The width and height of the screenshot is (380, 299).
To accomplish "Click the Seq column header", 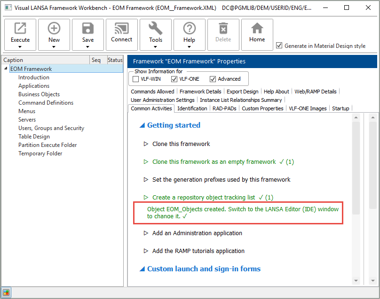I will 98,60.
